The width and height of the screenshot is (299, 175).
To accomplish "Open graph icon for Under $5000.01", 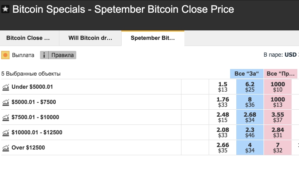I will pyautogui.click(x=6, y=87).
